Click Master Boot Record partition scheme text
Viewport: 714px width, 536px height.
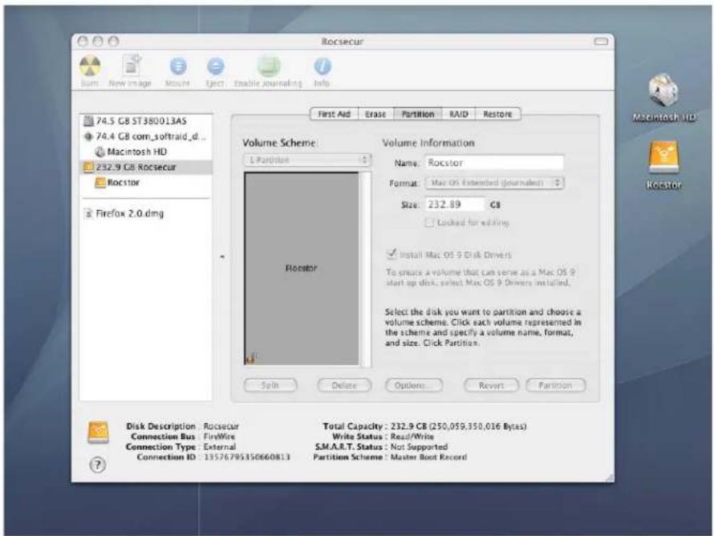point(428,457)
